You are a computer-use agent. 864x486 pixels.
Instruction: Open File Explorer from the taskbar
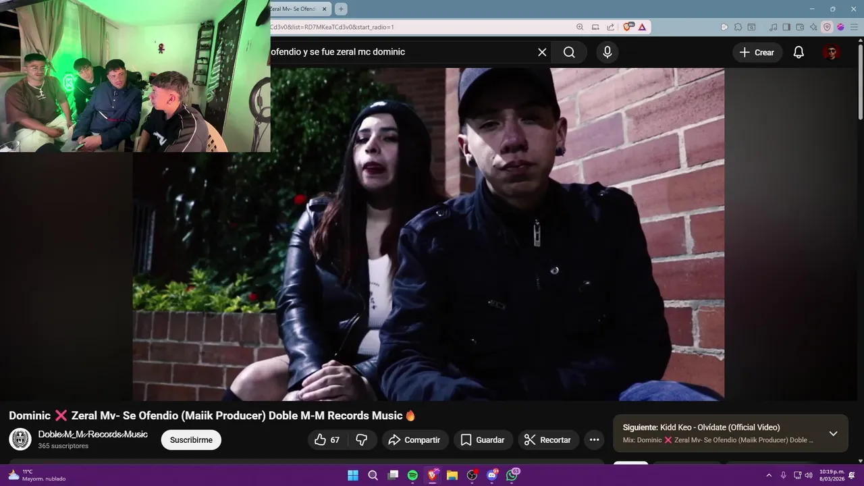point(452,475)
